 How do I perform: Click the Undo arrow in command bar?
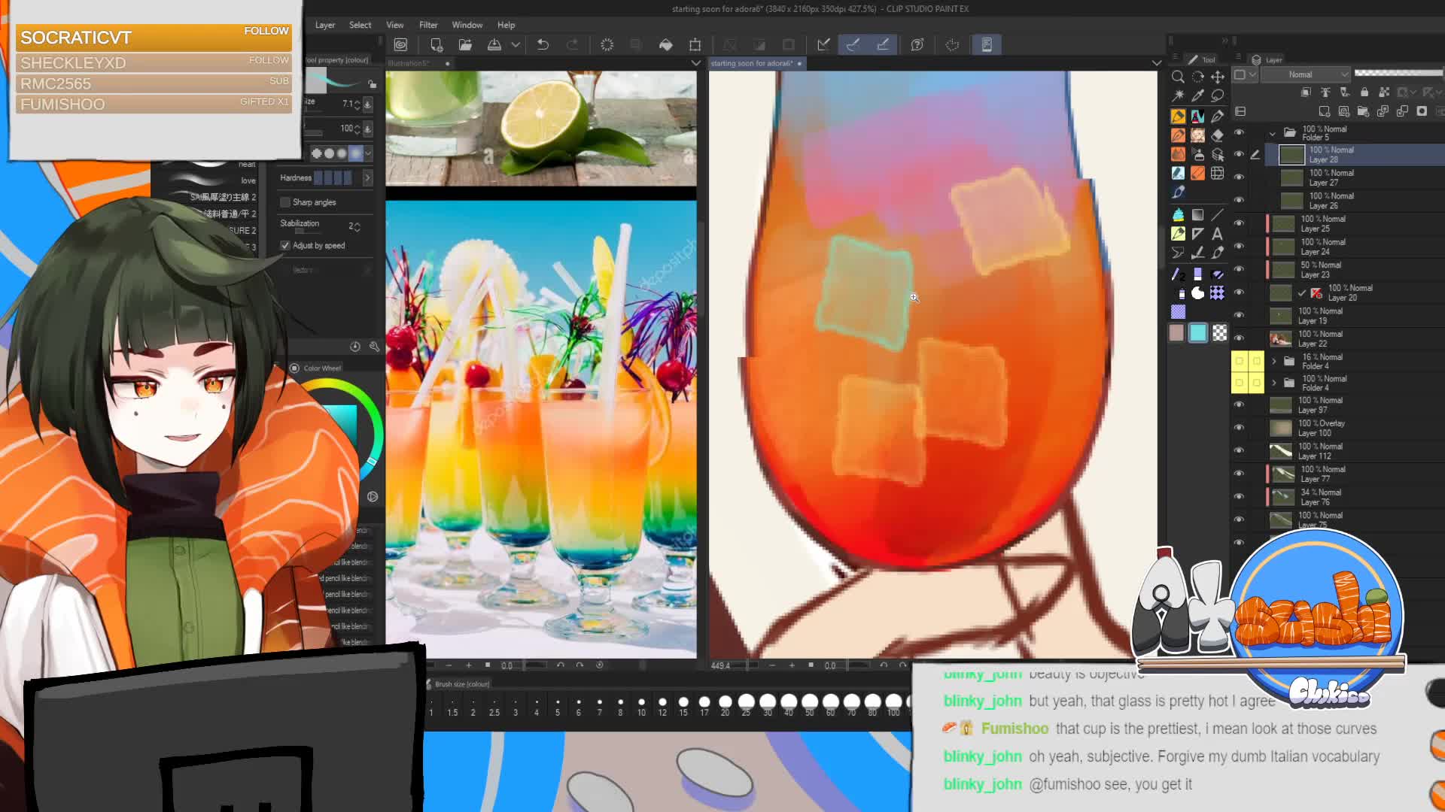543,45
